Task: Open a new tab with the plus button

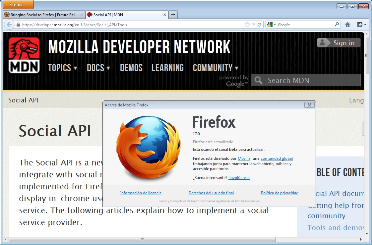Action: click(173, 15)
